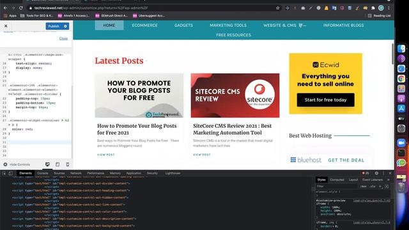
Task: Switch to mobile preview mode
Action: (68, 164)
